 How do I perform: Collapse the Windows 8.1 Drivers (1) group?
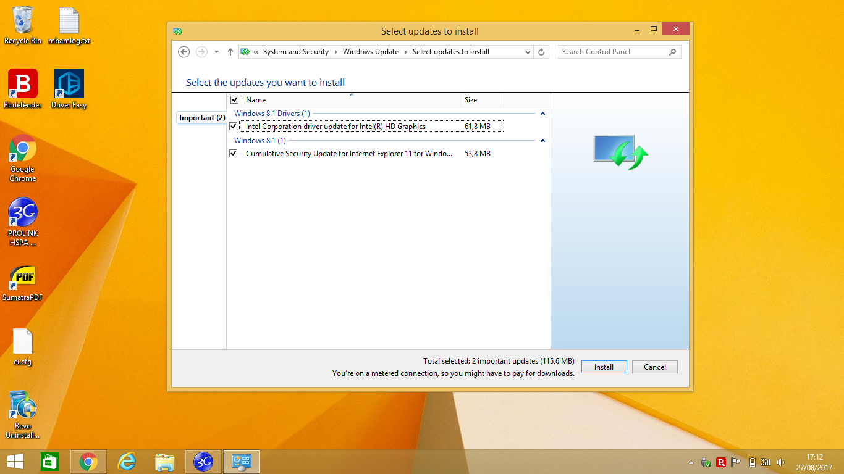(542, 114)
